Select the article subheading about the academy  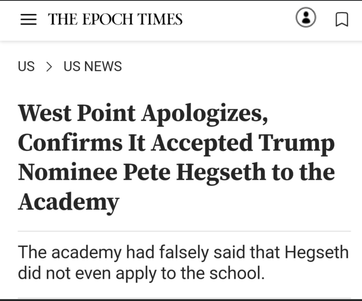[x=183, y=262]
